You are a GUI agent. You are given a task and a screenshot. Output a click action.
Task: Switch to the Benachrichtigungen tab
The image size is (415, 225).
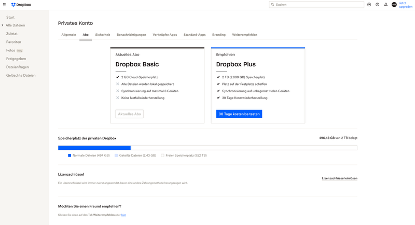coord(131,35)
